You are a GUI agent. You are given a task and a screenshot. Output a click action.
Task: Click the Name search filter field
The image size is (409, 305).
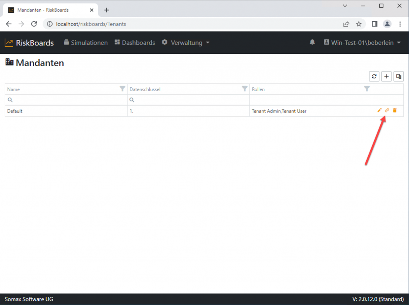coord(69,100)
